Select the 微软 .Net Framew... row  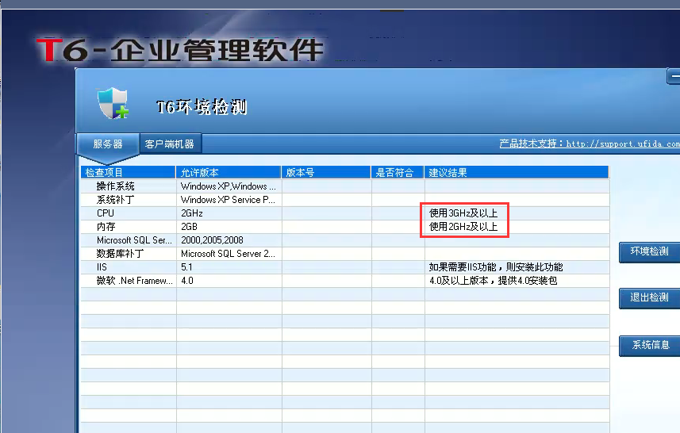(345, 281)
